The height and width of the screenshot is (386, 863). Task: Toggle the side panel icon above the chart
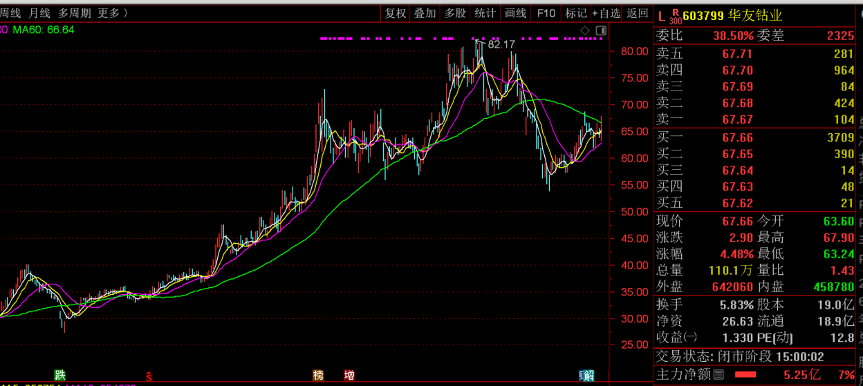pyautogui.click(x=600, y=30)
